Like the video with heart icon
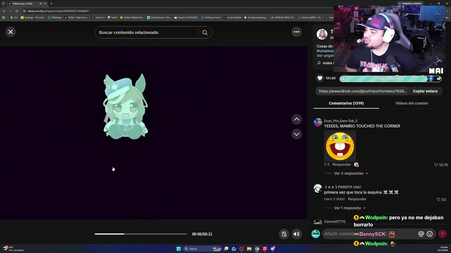Image resolution: width=451 pixels, height=253 pixels. tap(320, 78)
